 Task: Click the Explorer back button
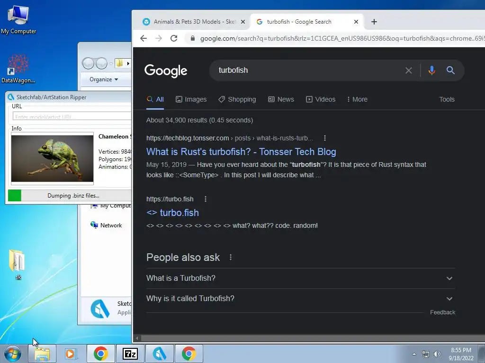point(88,63)
